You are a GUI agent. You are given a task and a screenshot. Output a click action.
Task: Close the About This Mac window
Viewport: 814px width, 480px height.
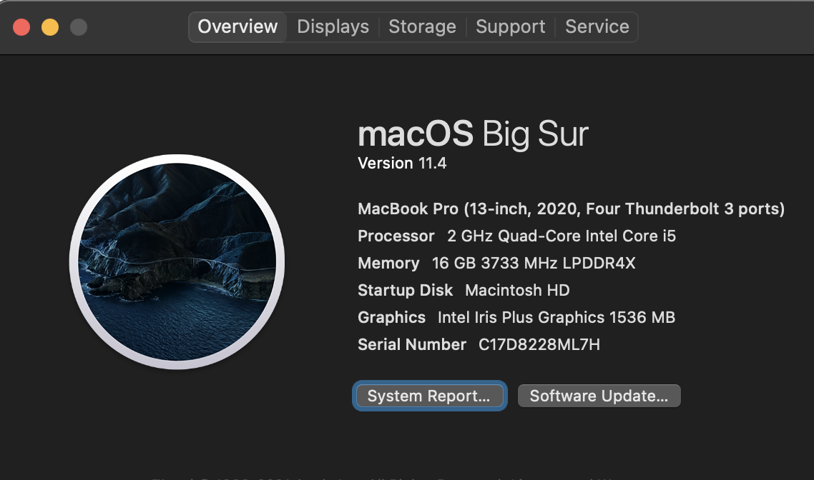[x=21, y=27]
